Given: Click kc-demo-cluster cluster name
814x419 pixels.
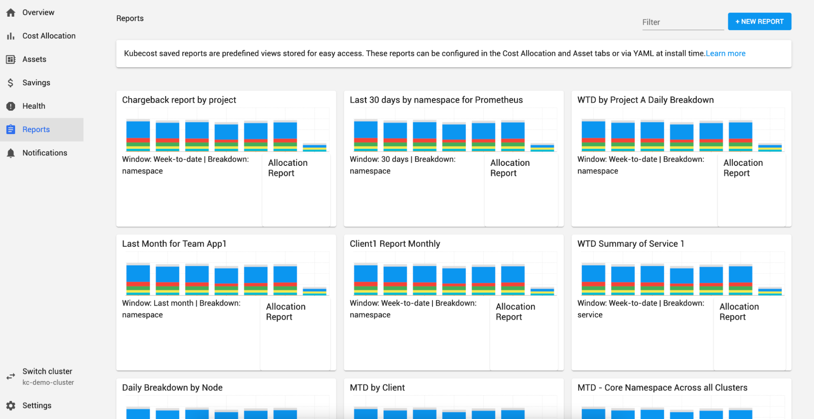Looking at the screenshot, I should tap(48, 382).
